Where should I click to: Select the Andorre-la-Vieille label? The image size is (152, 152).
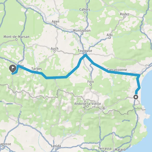pos(88,104)
